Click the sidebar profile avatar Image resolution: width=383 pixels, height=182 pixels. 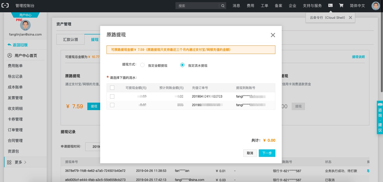pyautogui.click(x=25, y=25)
